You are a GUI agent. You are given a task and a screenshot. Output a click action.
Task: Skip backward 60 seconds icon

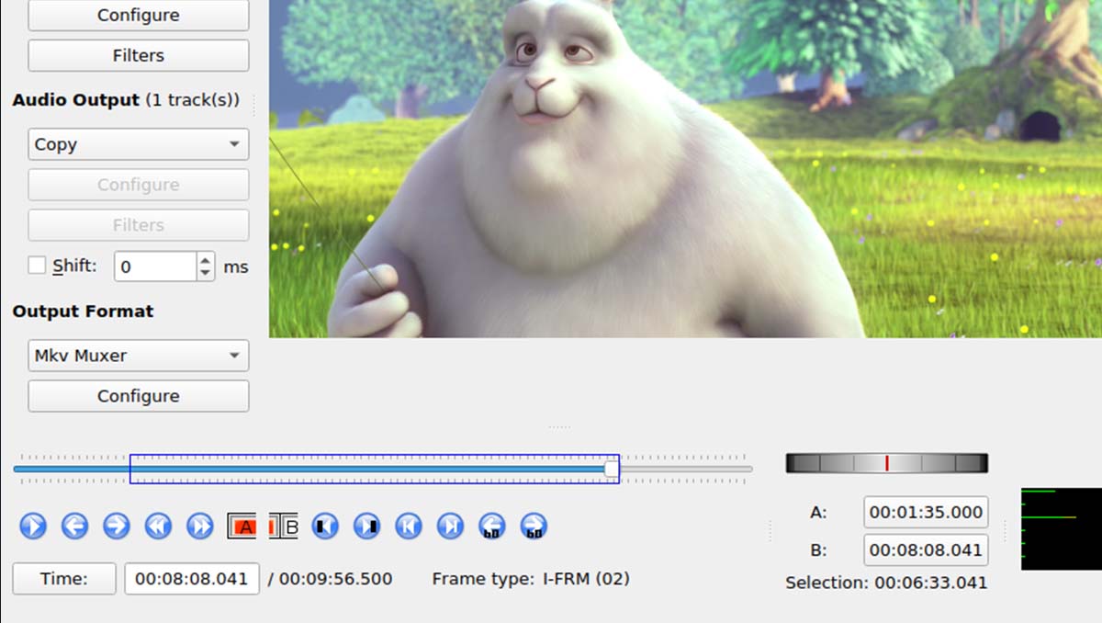click(x=492, y=526)
